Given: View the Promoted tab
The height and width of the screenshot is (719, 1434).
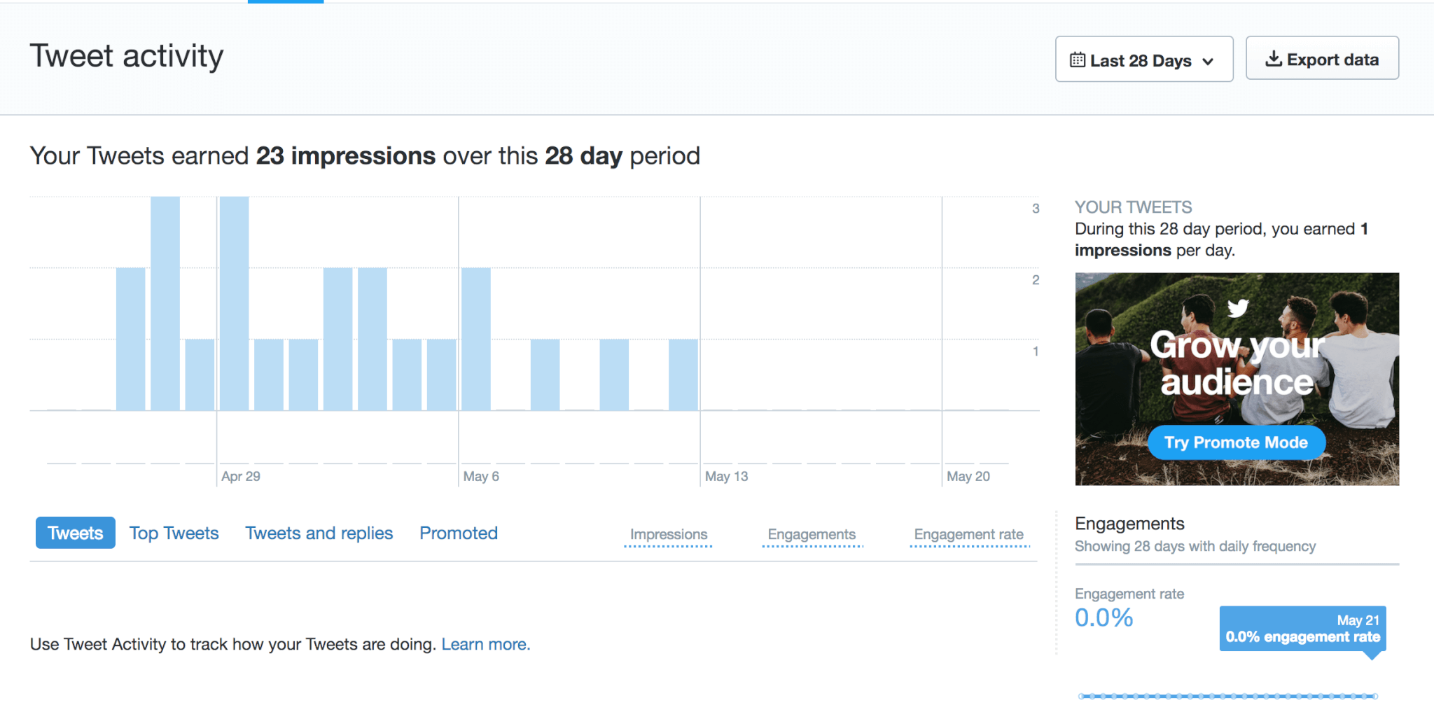Looking at the screenshot, I should [x=458, y=533].
